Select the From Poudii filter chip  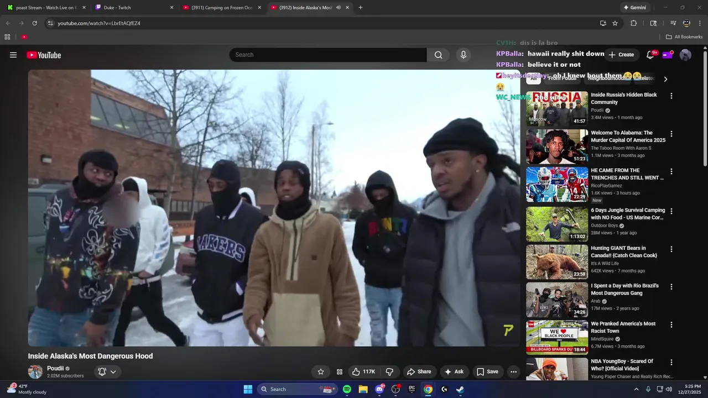pyautogui.click(x=562, y=78)
